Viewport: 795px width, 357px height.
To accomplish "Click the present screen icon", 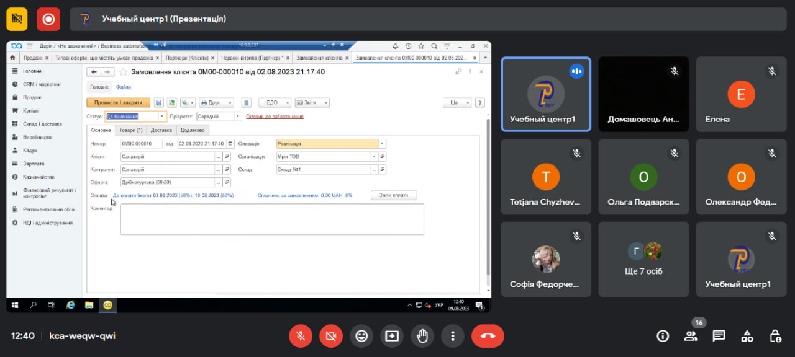I will (x=392, y=336).
